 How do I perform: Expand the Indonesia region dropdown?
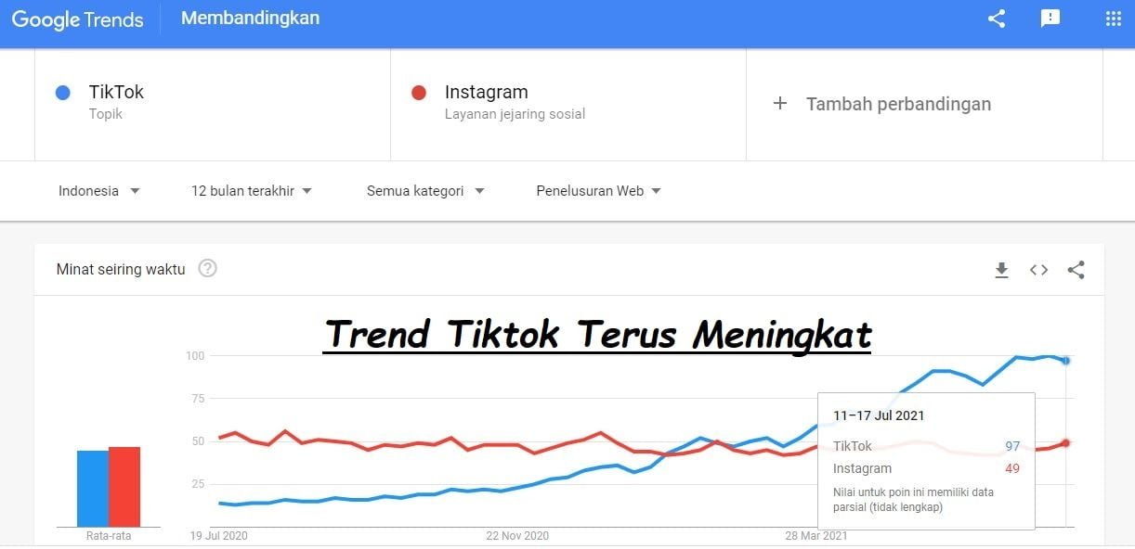pos(99,191)
